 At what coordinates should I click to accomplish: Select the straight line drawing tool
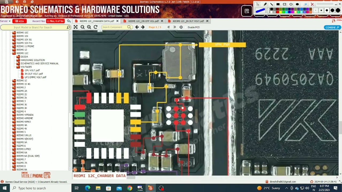pos(271,4)
